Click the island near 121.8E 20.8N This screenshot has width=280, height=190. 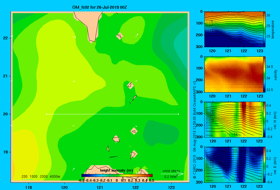tap(130, 85)
